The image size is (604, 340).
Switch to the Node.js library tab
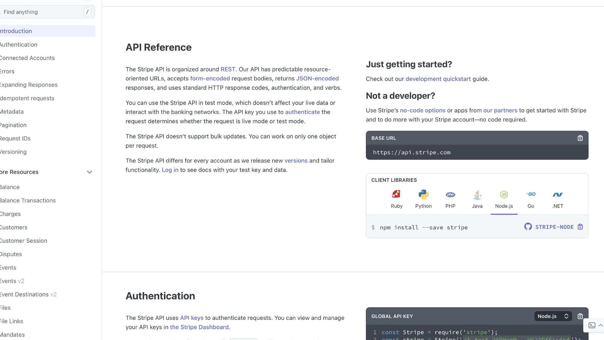(504, 199)
